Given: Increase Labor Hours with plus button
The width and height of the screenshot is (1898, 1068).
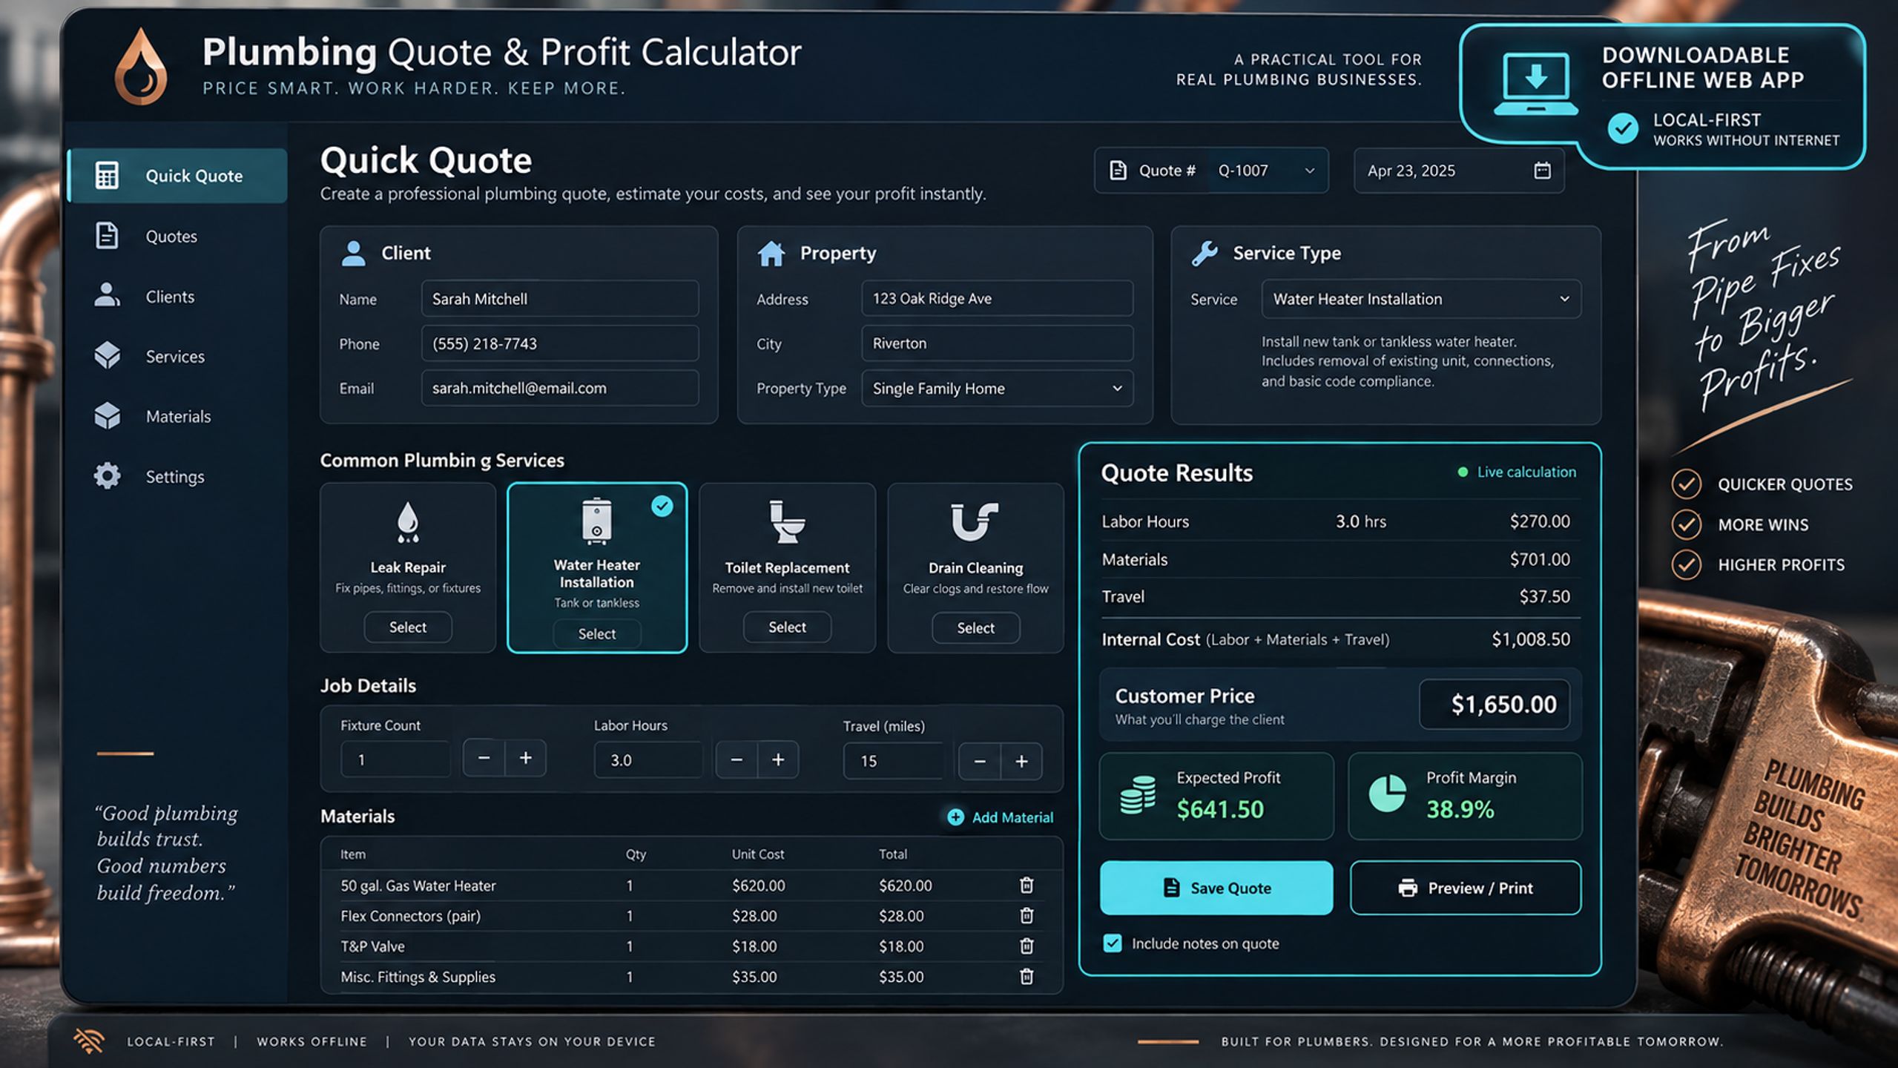Looking at the screenshot, I should coord(778,759).
